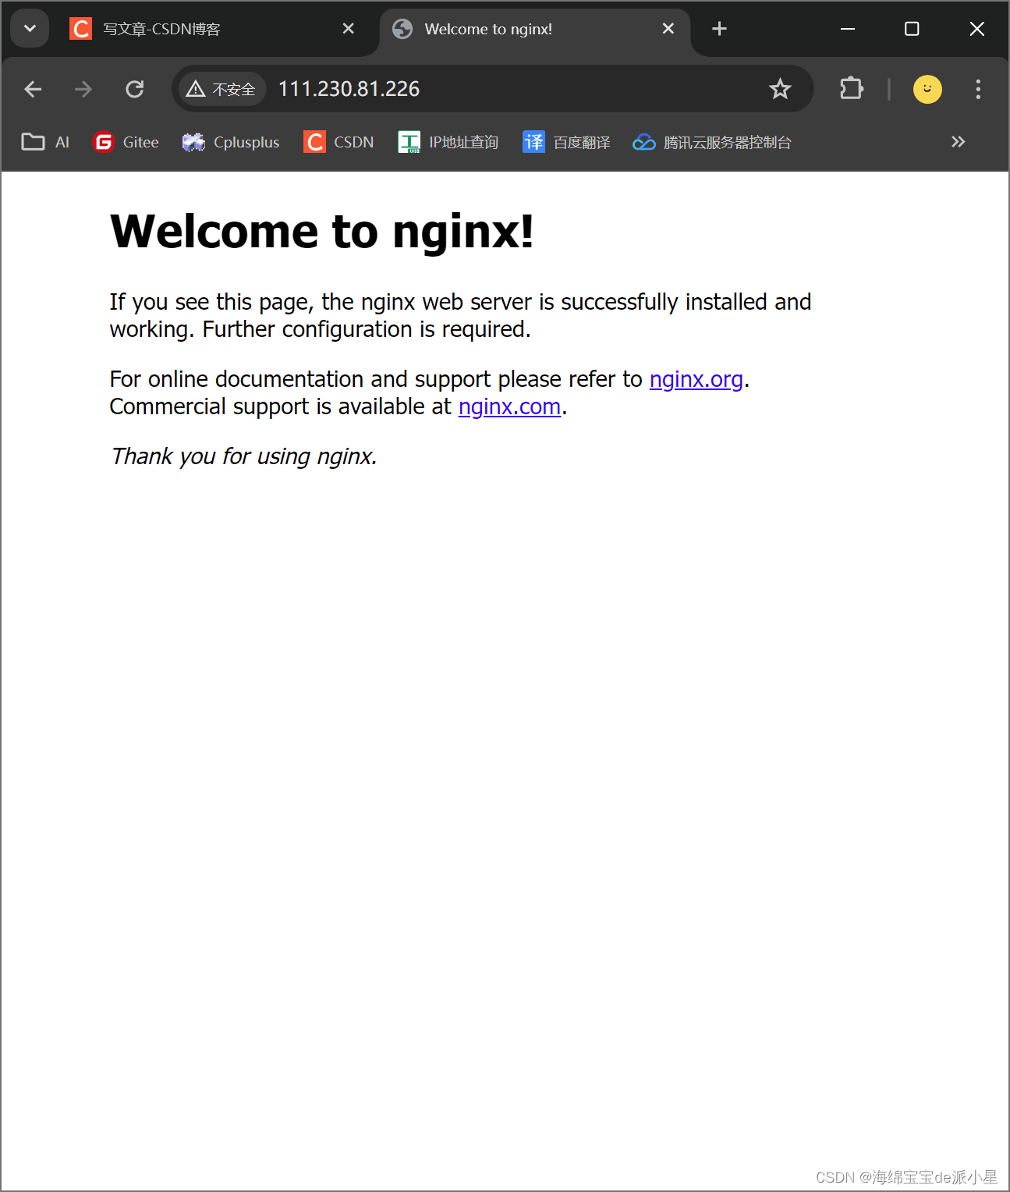Open the Gitee bookmark
Screen dimensions: 1010x1192
126,142
